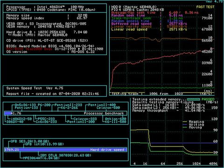Image resolution: width=224 pixels, height=168 pixels.
Task: Click the 'Memory speed index' row
Action: [x=47, y=18]
